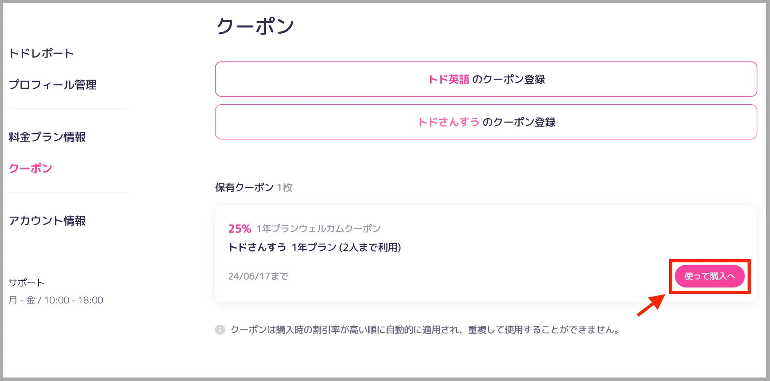770x381 pixels.
Task: Go to プロフィール管理 in the sidebar
Action: 53,85
